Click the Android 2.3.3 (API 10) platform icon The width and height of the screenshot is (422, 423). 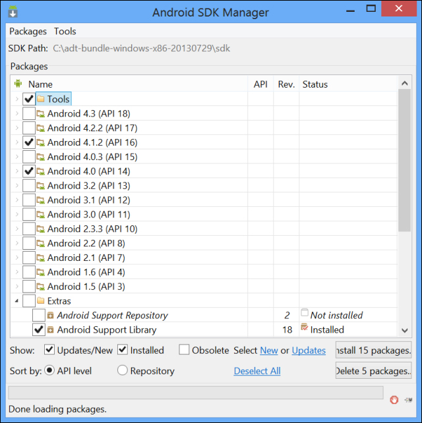(41, 229)
